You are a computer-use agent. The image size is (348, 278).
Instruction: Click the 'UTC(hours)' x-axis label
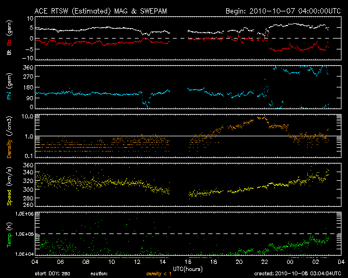coord(188,269)
